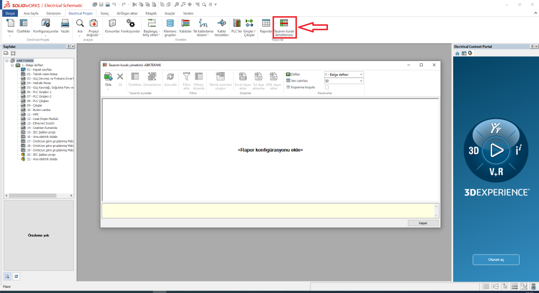This screenshot has width=539, height=293.
Task: Open the Kablolar cable manager
Action: pyautogui.click(x=186, y=23)
